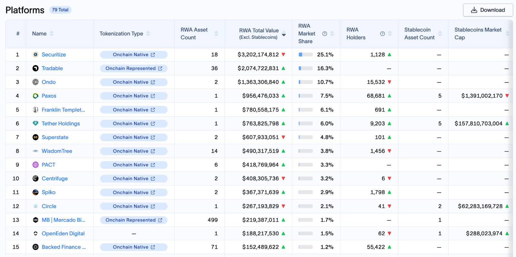Open Securitize's Onchain Native tag
This screenshot has height=257, width=516.
pos(134,55)
